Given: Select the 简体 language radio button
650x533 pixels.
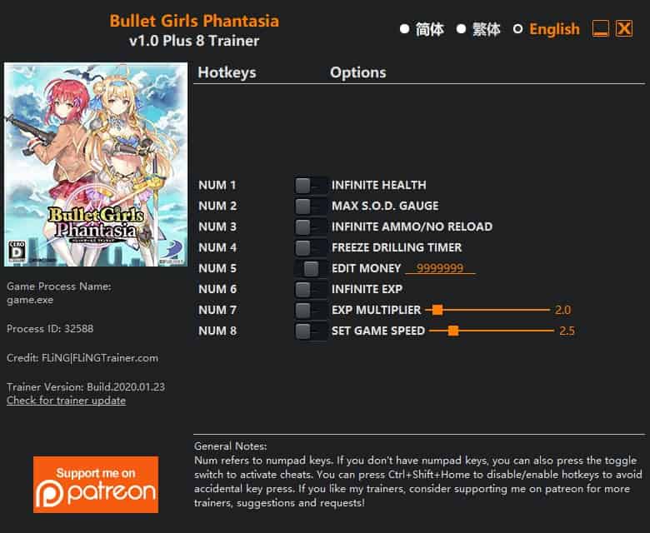Looking at the screenshot, I should (405, 29).
